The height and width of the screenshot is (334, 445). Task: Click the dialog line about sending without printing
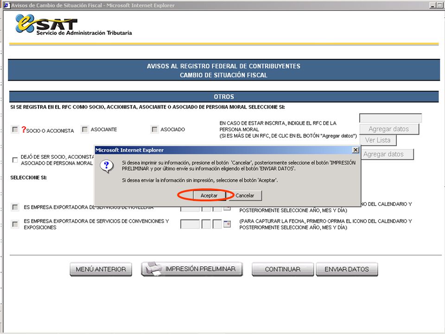click(x=200, y=180)
